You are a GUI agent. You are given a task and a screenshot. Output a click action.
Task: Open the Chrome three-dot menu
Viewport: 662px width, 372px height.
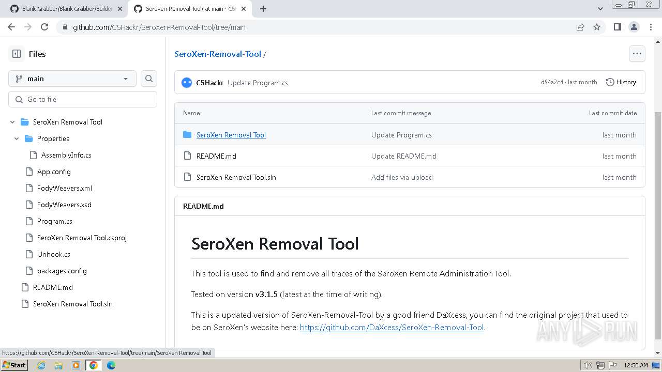[651, 27]
